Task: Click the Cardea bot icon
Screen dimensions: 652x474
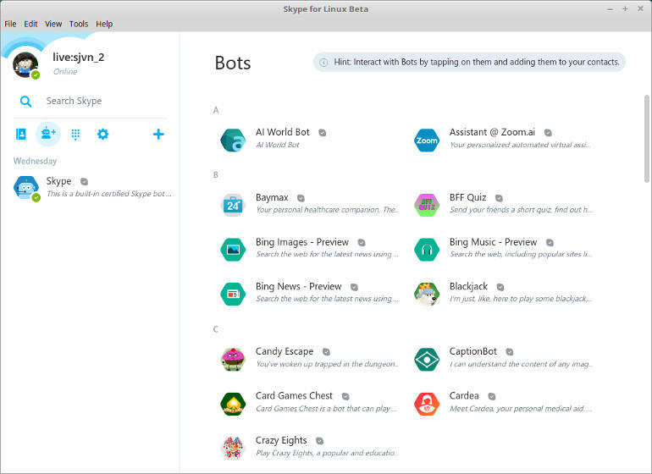Action: click(x=427, y=404)
